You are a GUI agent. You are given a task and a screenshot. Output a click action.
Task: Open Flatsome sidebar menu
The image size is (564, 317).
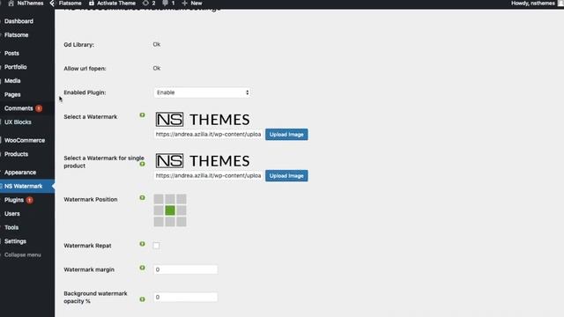pyautogui.click(x=17, y=35)
